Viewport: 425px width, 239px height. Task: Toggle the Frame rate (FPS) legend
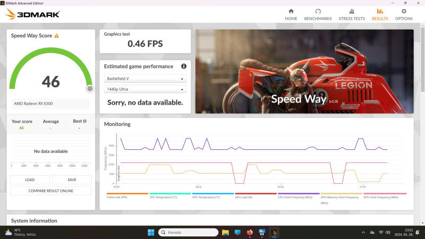(x=127, y=195)
